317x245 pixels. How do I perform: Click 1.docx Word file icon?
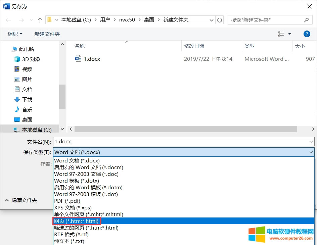pyautogui.click(x=78, y=59)
